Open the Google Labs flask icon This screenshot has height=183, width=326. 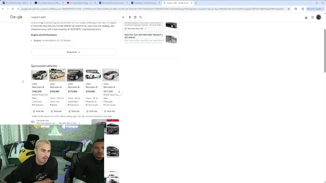pos(306,17)
